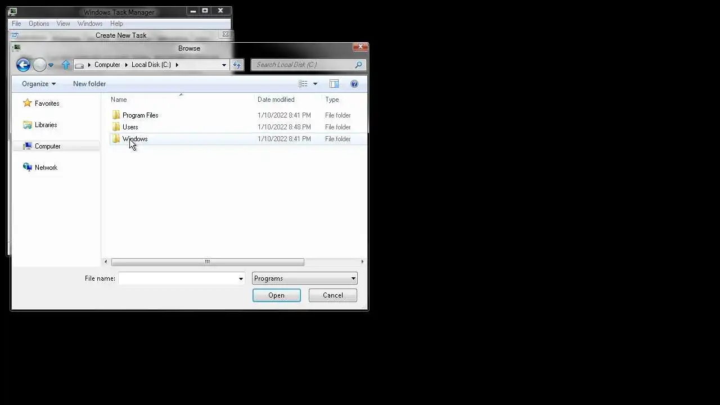Create a New folder

[89, 84]
